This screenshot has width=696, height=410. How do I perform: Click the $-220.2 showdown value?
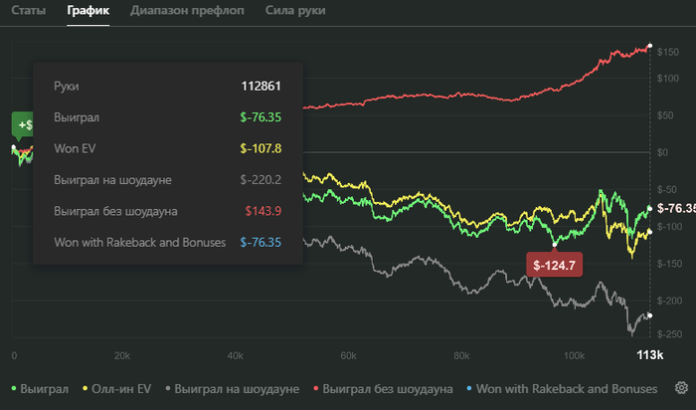click(x=261, y=180)
